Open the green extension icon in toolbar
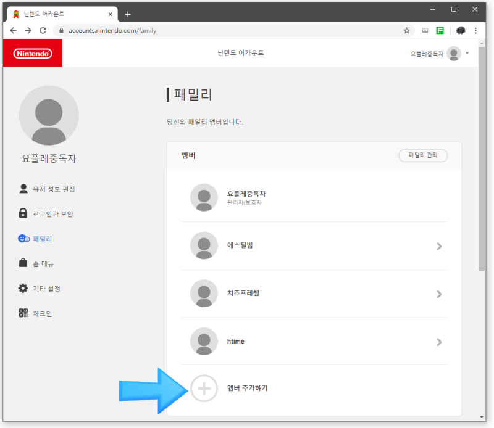The width and height of the screenshot is (494, 428). click(440, 29)
